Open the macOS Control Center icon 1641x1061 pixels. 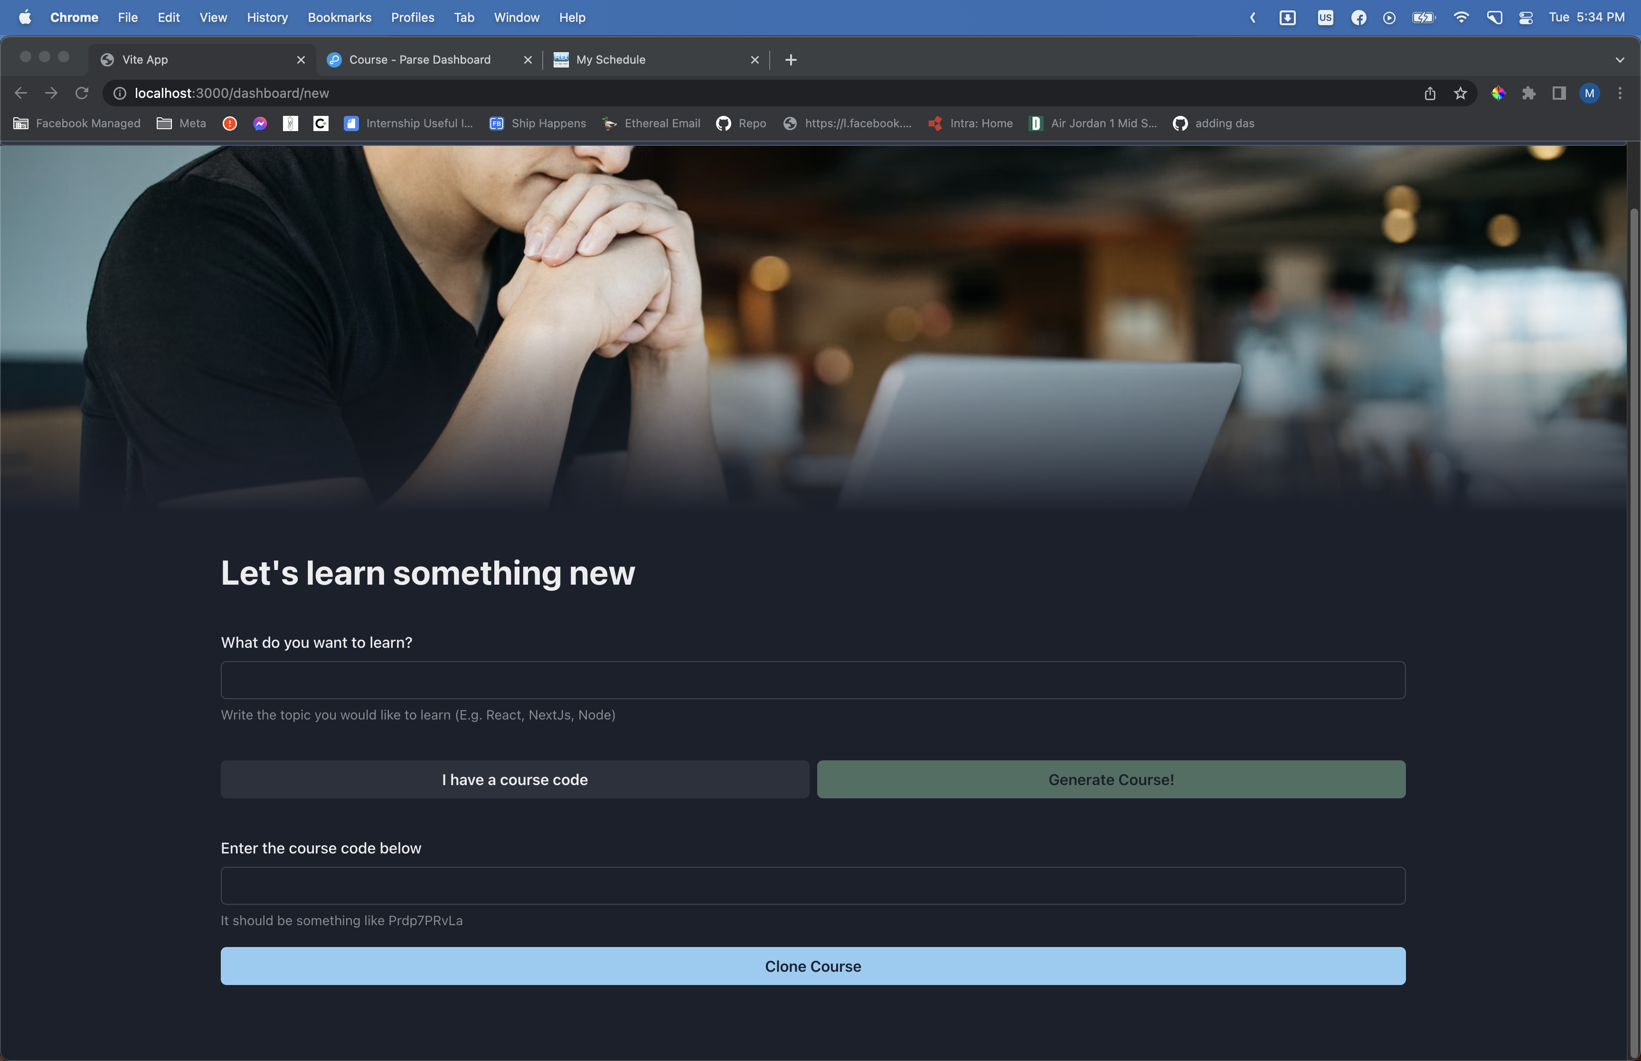coord(1526,18)
